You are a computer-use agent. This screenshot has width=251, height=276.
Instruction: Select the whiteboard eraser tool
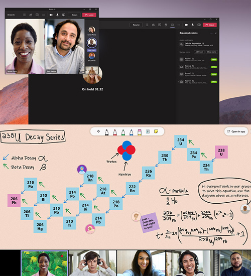[x=140, y=132]
